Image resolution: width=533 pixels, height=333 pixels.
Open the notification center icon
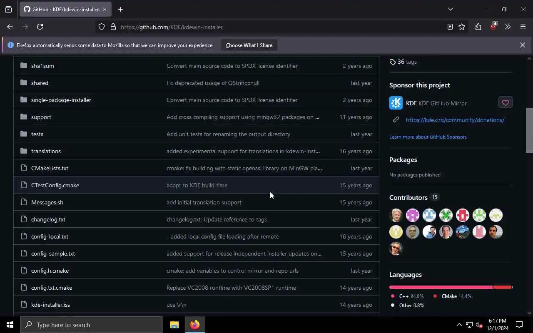pos(519,325)
